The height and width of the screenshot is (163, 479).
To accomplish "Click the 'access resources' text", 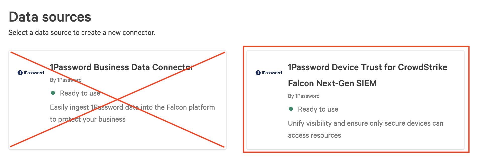I will coord(314,135).
